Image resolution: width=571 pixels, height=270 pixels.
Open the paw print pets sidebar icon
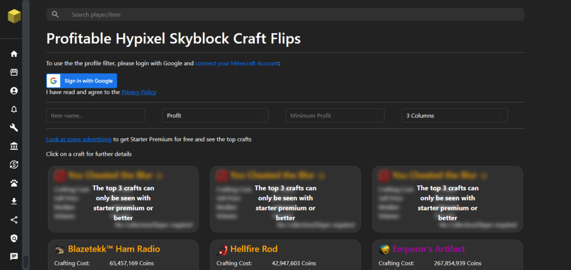click(14, 183)
